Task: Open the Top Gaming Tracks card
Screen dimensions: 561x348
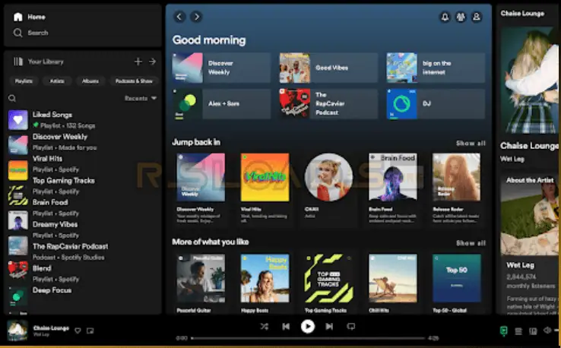Action: pos(328,283)
